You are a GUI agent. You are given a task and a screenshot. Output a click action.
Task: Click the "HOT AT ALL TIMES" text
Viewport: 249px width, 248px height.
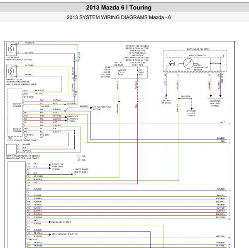pos(118,64)
